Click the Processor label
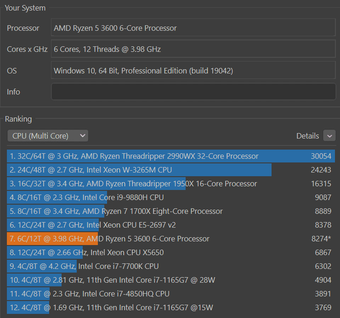 point(23,28)
